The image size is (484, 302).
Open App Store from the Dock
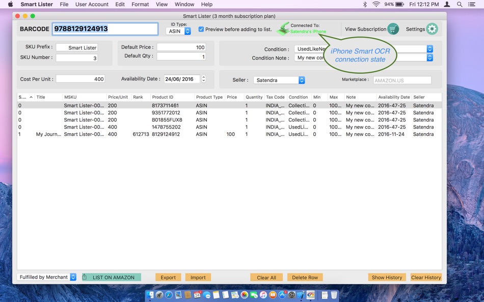[282, 295]
